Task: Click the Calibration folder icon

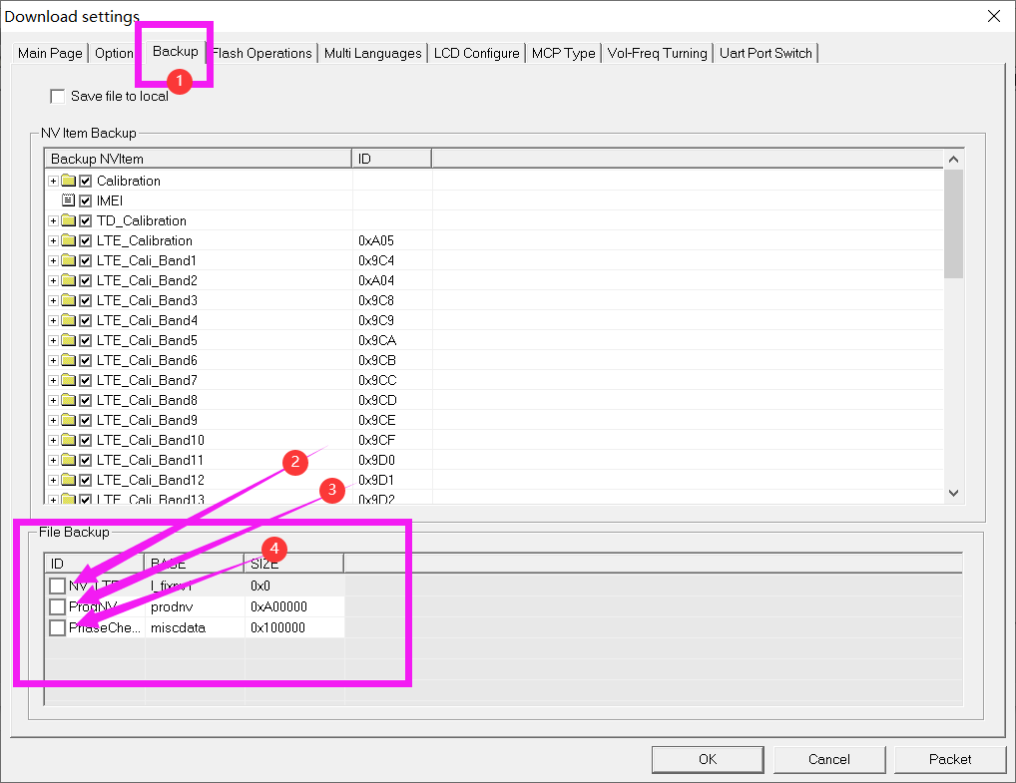Action: tap(68, 181)
